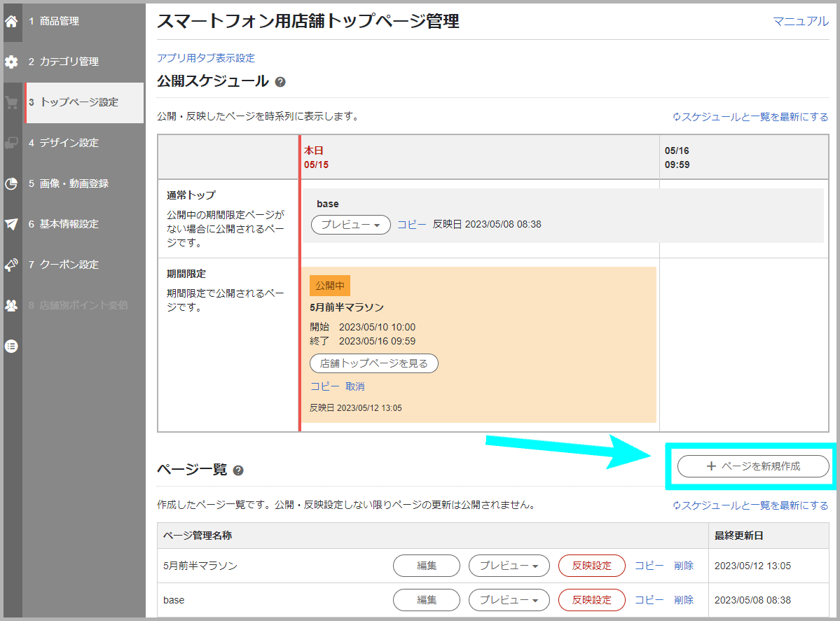Expand プレビュー dropdown for base list row
The height and width of the screenshot is (621, 840).
(x=509, y=600)
